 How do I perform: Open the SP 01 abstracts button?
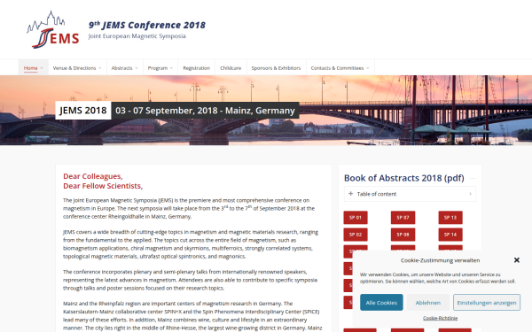pyautogui.click(x=356, y=218)
